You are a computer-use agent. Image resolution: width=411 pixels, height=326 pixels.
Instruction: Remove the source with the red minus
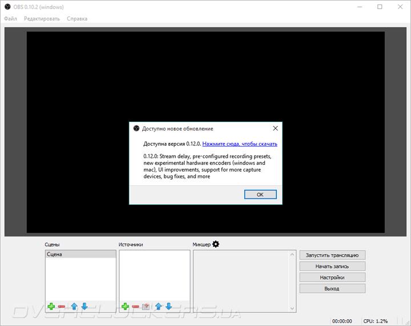[x=135, y=307]
